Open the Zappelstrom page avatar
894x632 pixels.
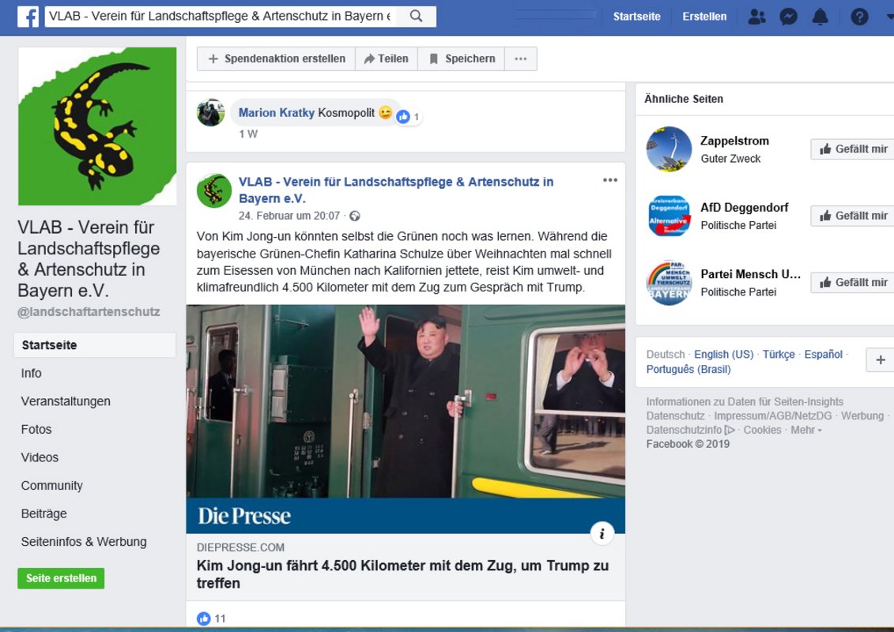tap(669, 149)
